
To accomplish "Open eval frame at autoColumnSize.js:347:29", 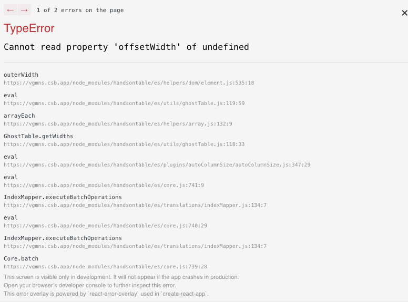I will pos(157,164).
